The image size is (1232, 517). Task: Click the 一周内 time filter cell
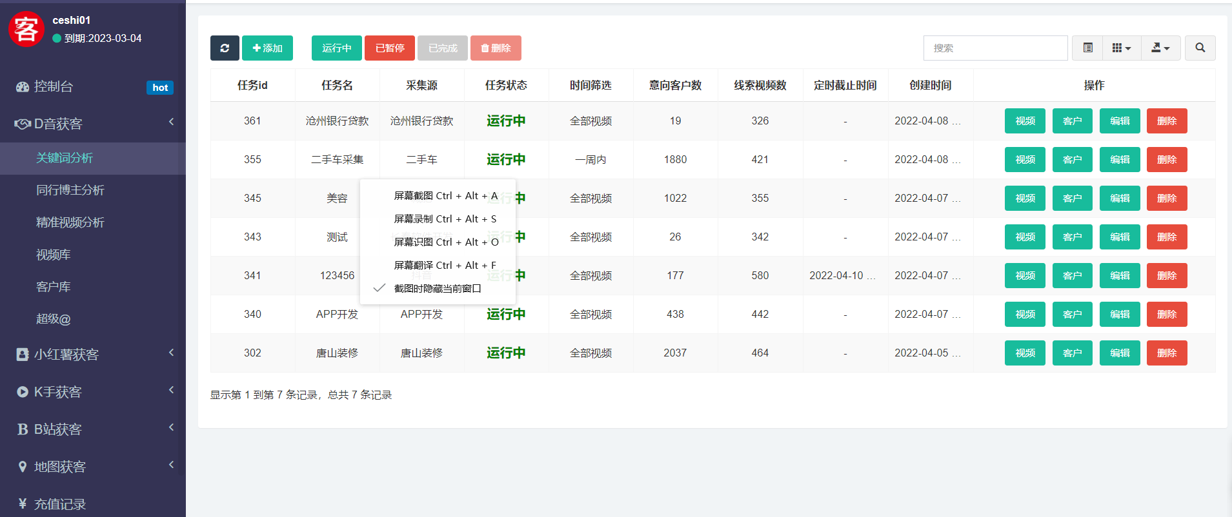[x=591, y=160]
